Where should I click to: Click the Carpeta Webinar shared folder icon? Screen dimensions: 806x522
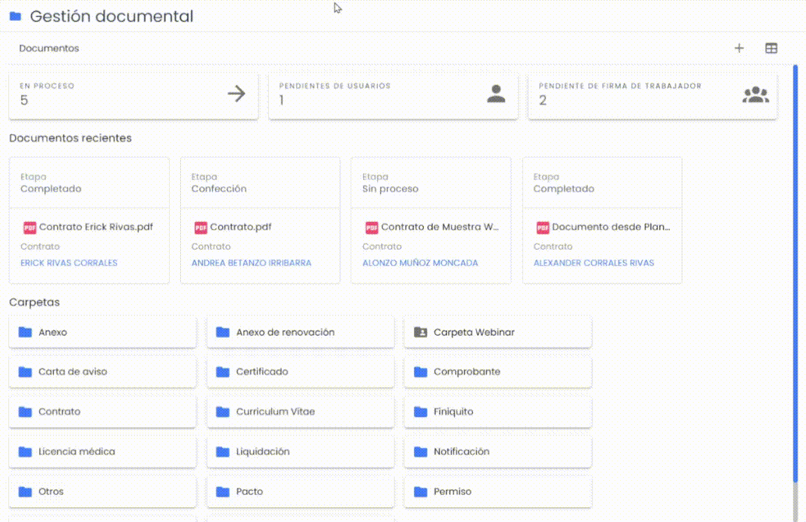(x=420, y=332)
